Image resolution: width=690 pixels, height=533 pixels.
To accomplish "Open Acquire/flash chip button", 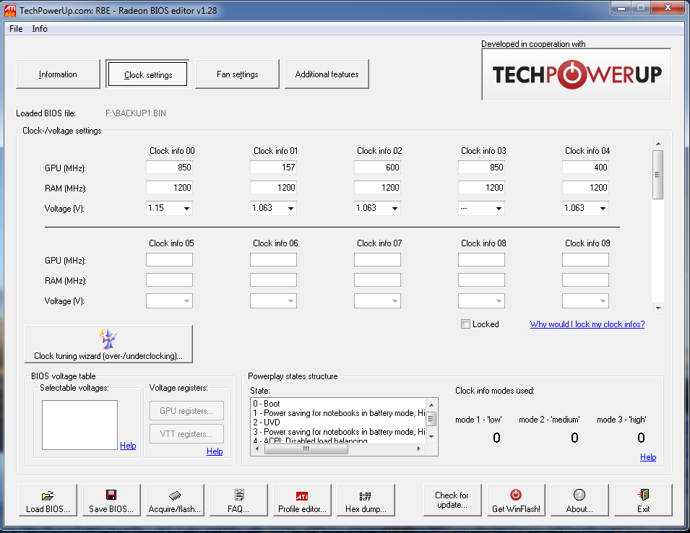I will coord(175,500).
